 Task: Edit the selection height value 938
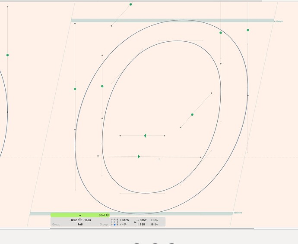tap(143, 225)
